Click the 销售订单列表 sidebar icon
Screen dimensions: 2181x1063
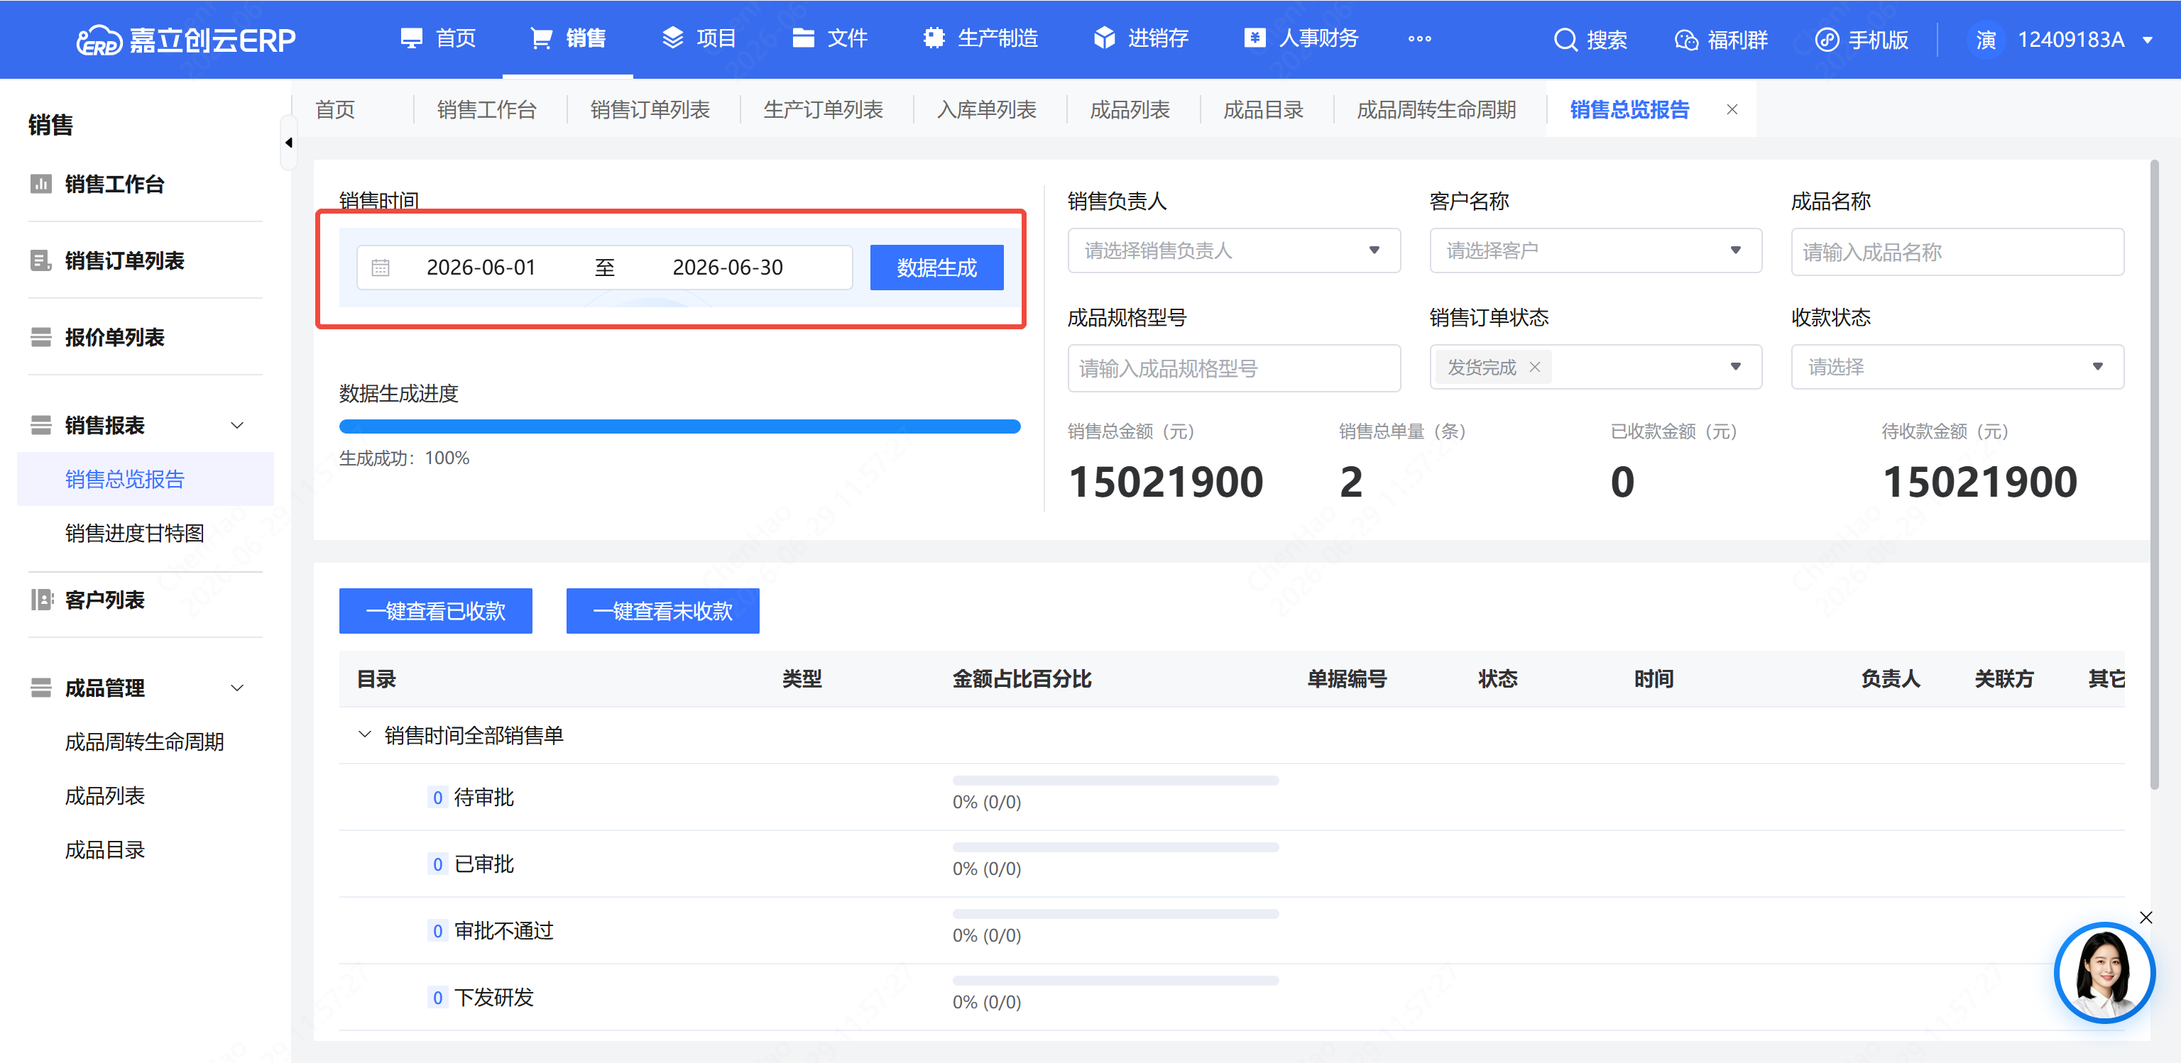40,260
